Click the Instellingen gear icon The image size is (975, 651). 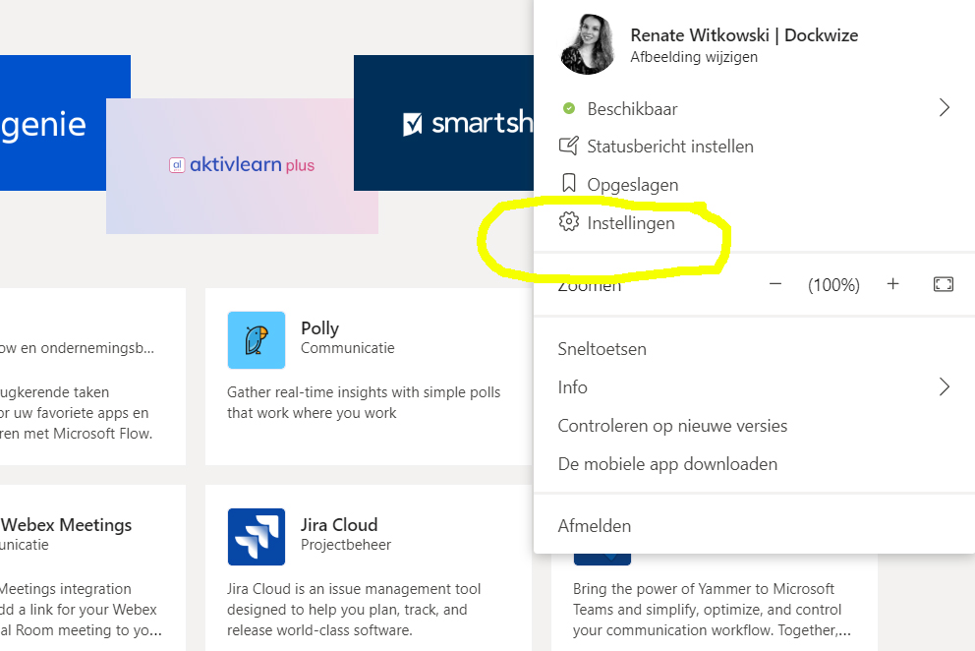point(568,221)
